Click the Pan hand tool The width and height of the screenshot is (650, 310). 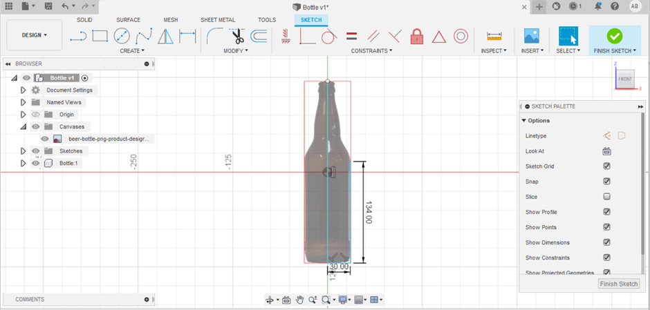pos(299,300)
